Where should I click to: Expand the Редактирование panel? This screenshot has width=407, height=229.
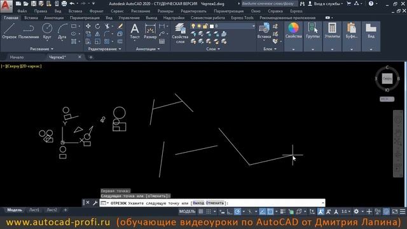(104, 49)
